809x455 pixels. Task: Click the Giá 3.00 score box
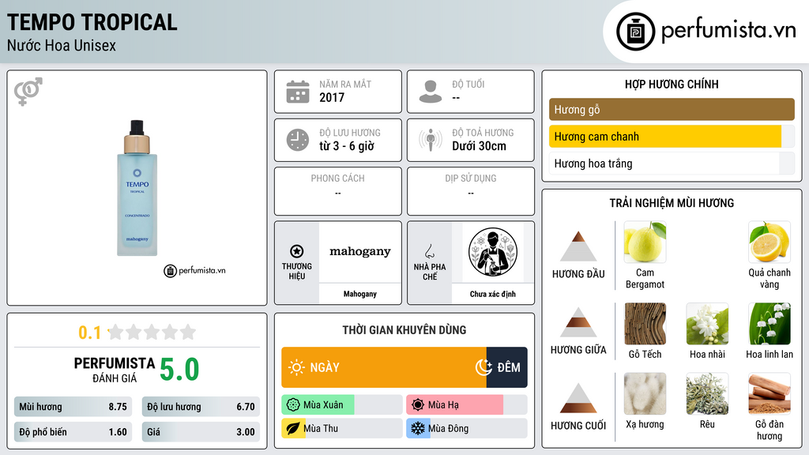201,432
